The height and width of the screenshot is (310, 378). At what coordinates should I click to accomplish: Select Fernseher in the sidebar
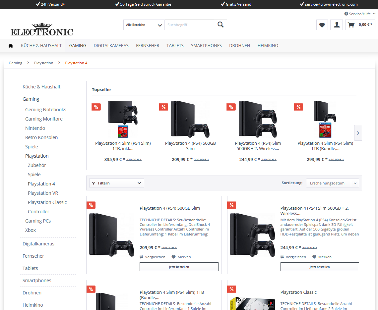point(33,256)
